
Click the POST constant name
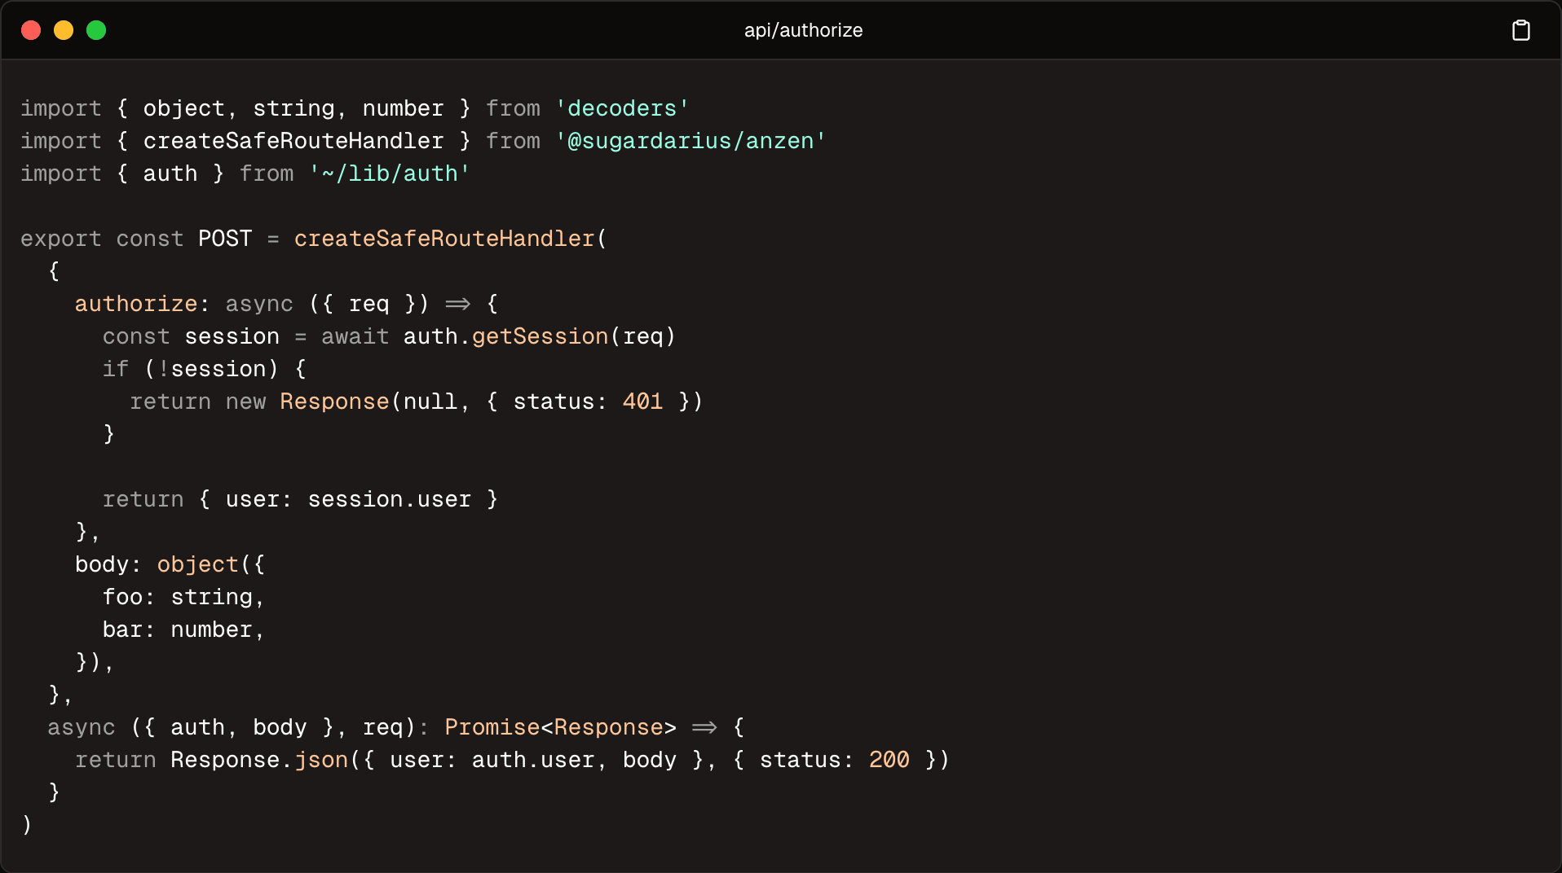[x=225, y=239]
